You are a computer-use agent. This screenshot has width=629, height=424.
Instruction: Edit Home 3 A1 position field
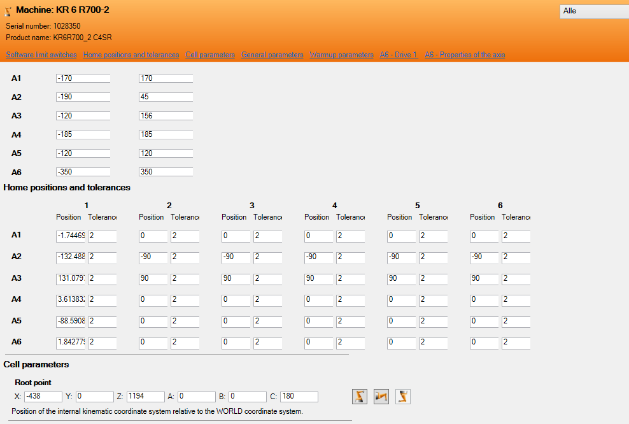click(x=236, y=236)
